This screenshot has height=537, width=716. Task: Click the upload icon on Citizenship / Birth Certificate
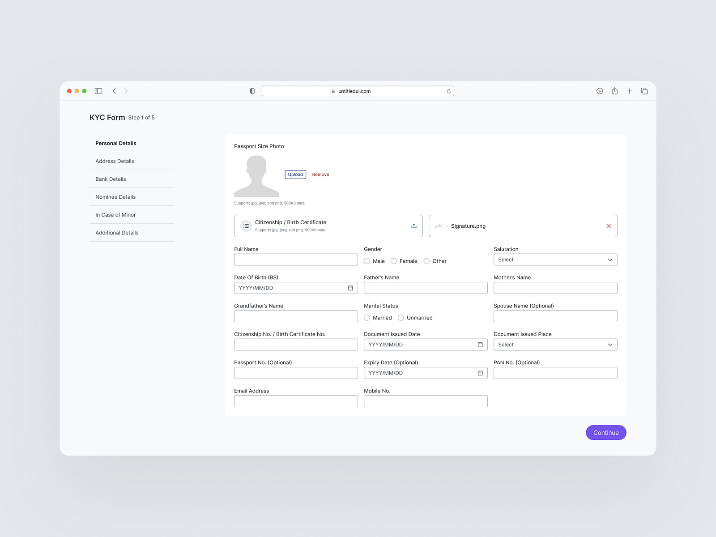[x=413, y=226]
